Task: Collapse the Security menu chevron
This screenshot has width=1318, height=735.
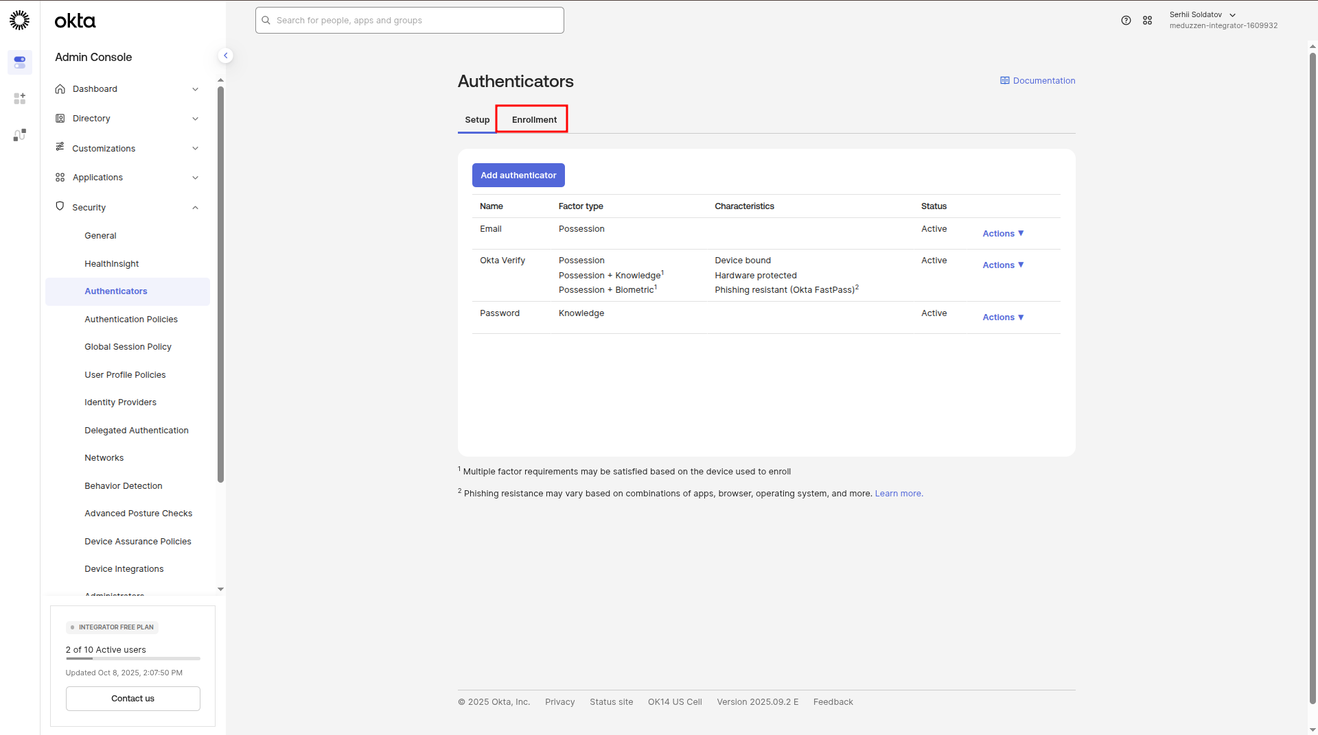Action: click(x=195, y=208)
